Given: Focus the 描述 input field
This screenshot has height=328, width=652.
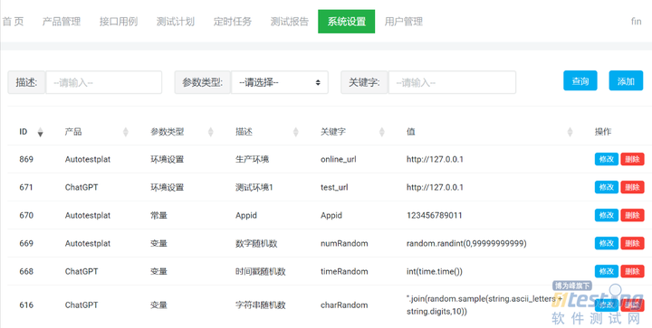Looking at the screenshot, I should pyautogui.click(x=103, y=82).
